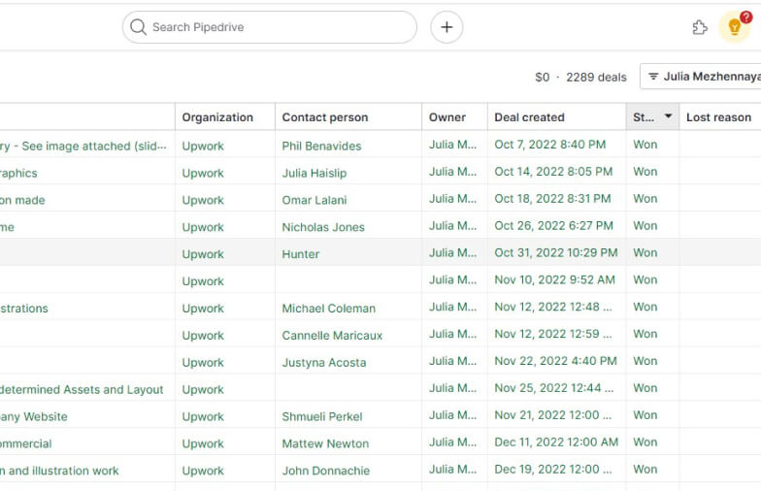Sort by Organization column header
Image resolution: width=761 pixels, height=491 pixels.
(217, 117)
